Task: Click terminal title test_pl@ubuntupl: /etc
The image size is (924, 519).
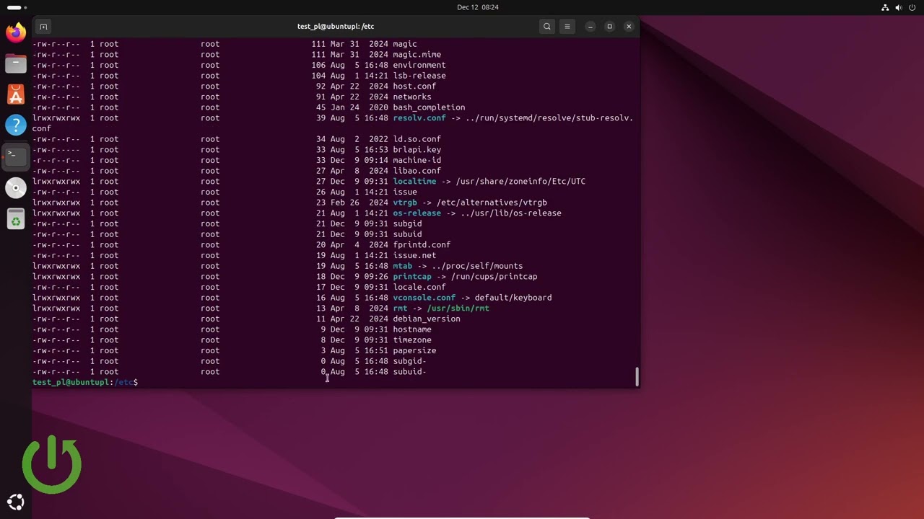Action: [x=336, y=27]
